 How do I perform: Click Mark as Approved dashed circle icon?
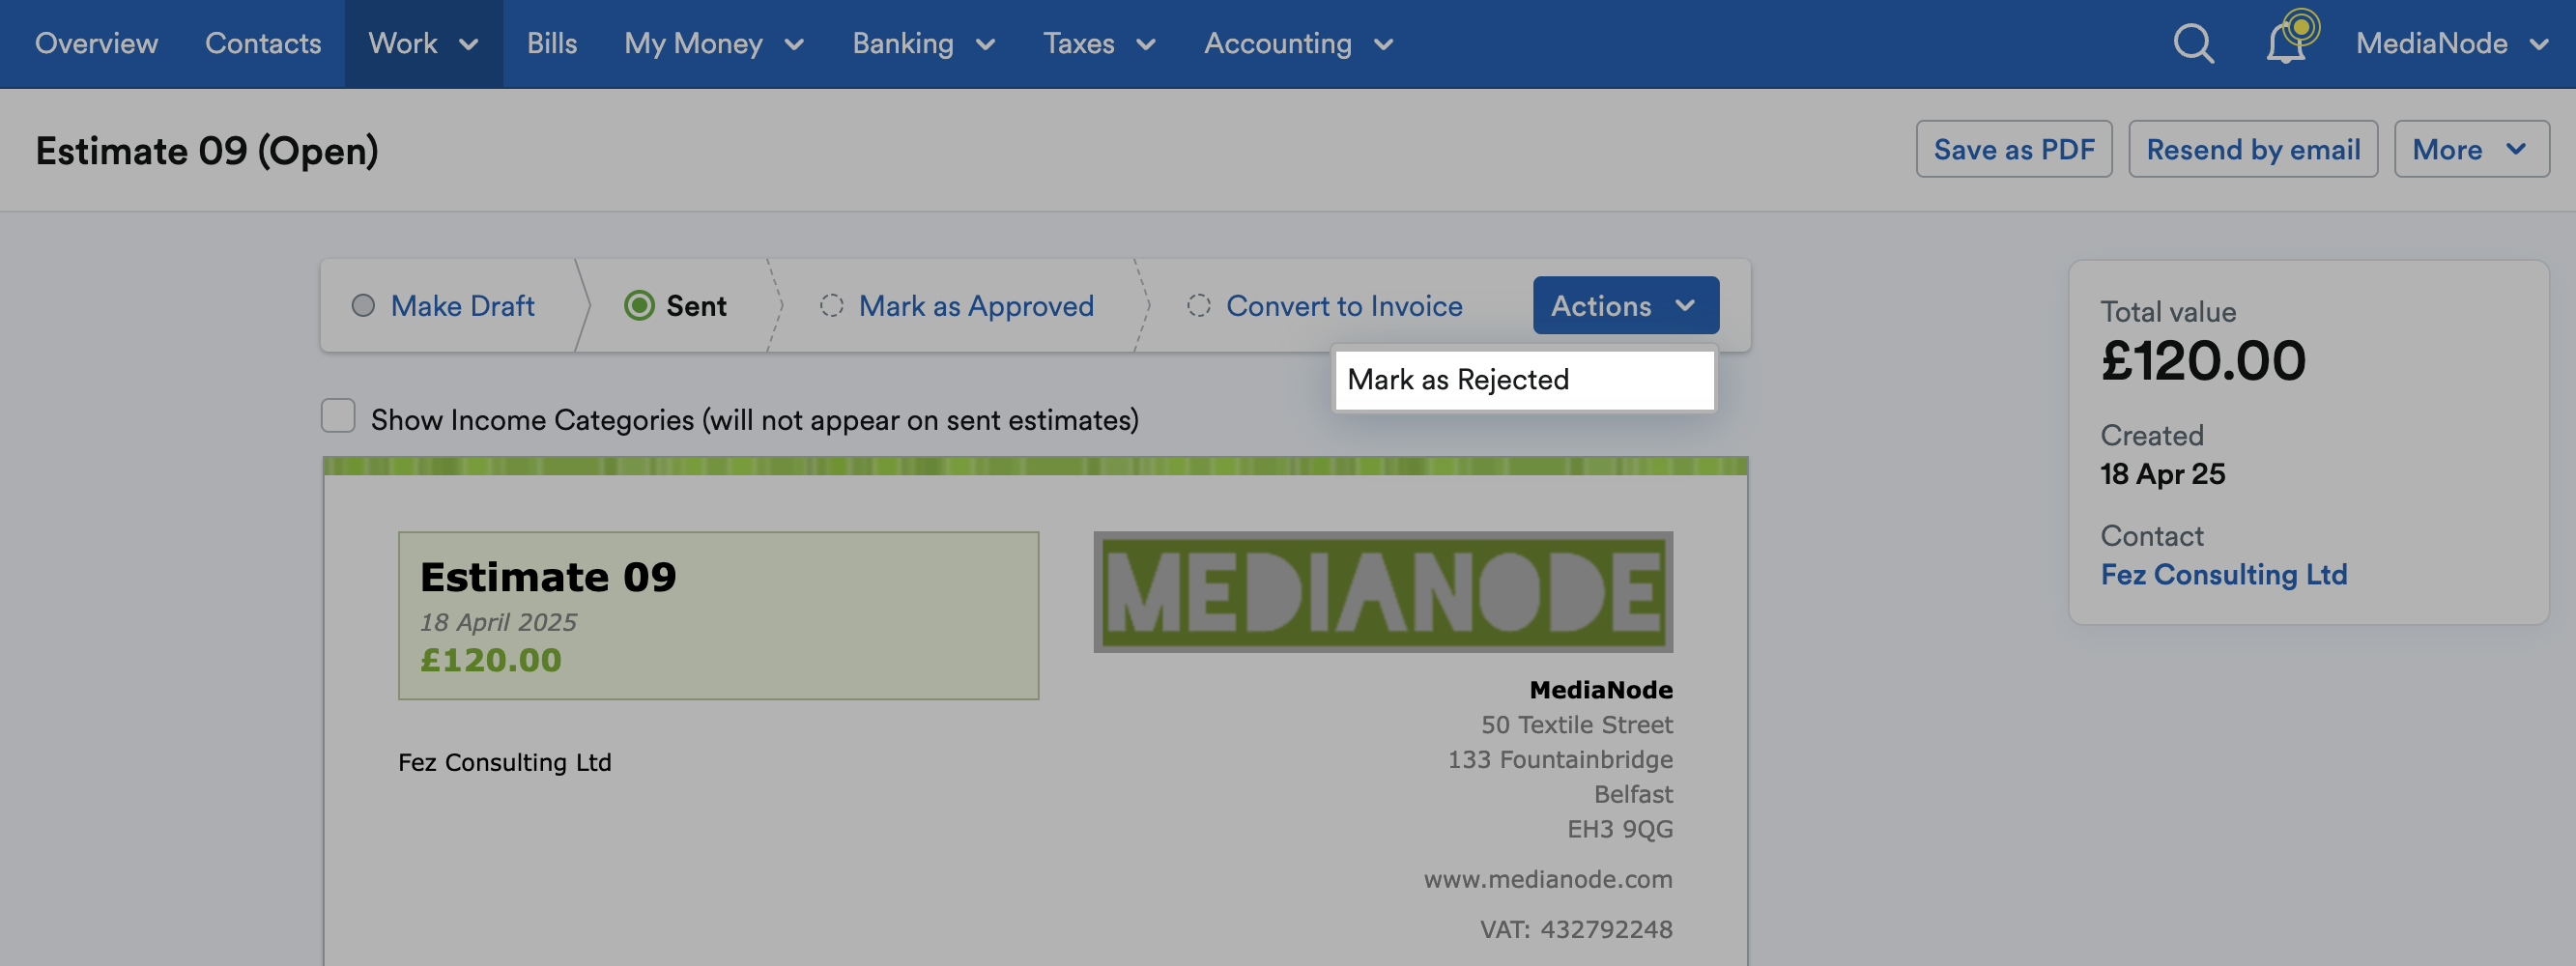pyautogui.click(x=831, y=306)
